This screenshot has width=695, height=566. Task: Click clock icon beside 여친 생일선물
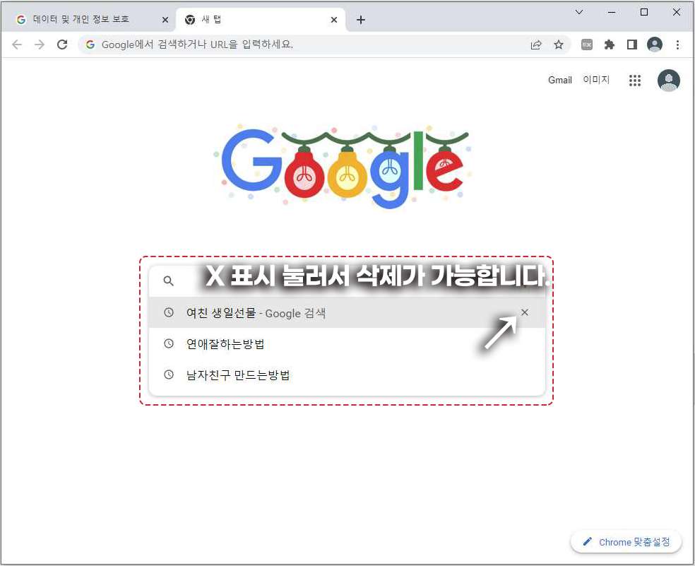(x=168, y=312)
